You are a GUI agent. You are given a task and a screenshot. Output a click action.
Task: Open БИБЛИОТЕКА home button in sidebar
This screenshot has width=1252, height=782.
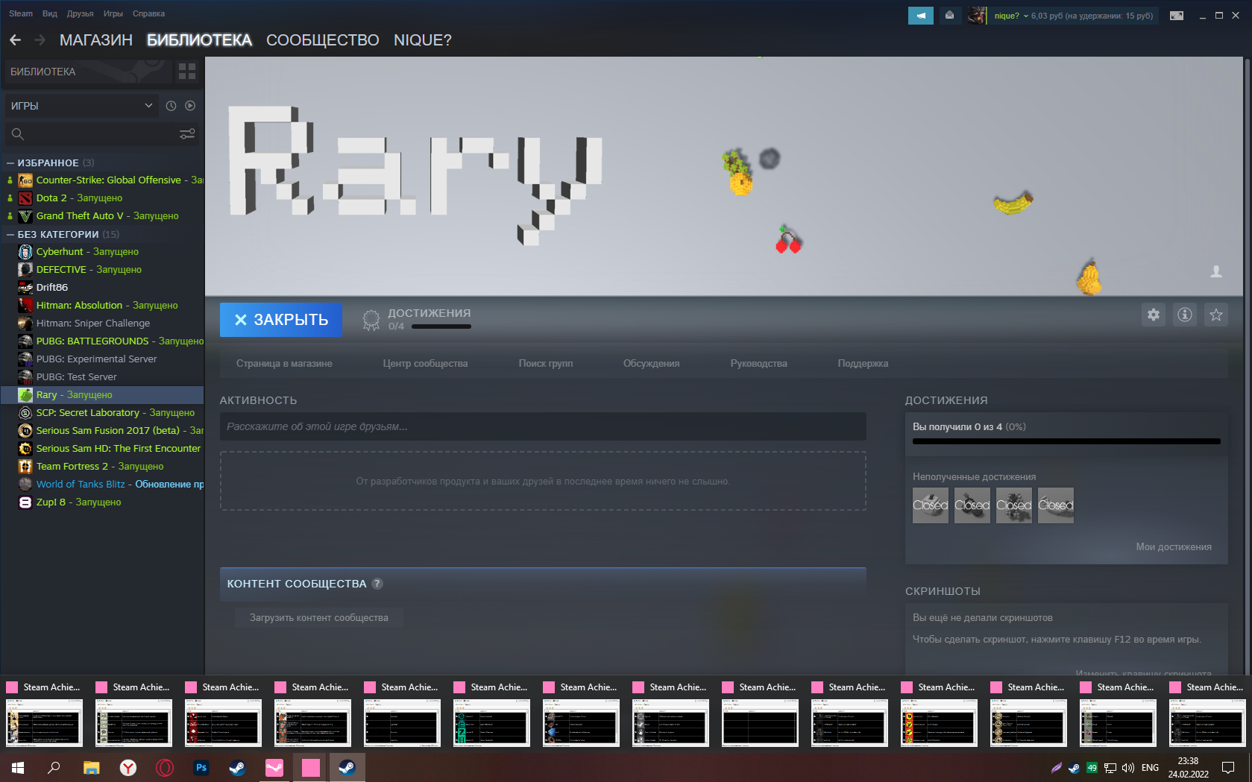[88, 72]
